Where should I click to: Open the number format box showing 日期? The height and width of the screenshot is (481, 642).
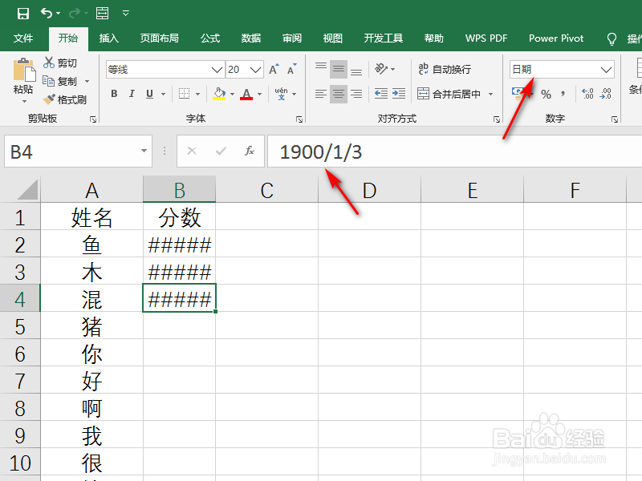click(562, 70)
